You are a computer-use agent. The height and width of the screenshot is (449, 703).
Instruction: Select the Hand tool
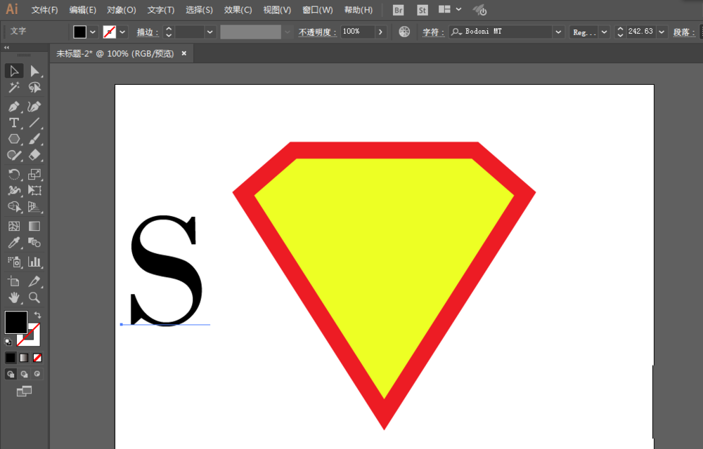pos(14,297)
